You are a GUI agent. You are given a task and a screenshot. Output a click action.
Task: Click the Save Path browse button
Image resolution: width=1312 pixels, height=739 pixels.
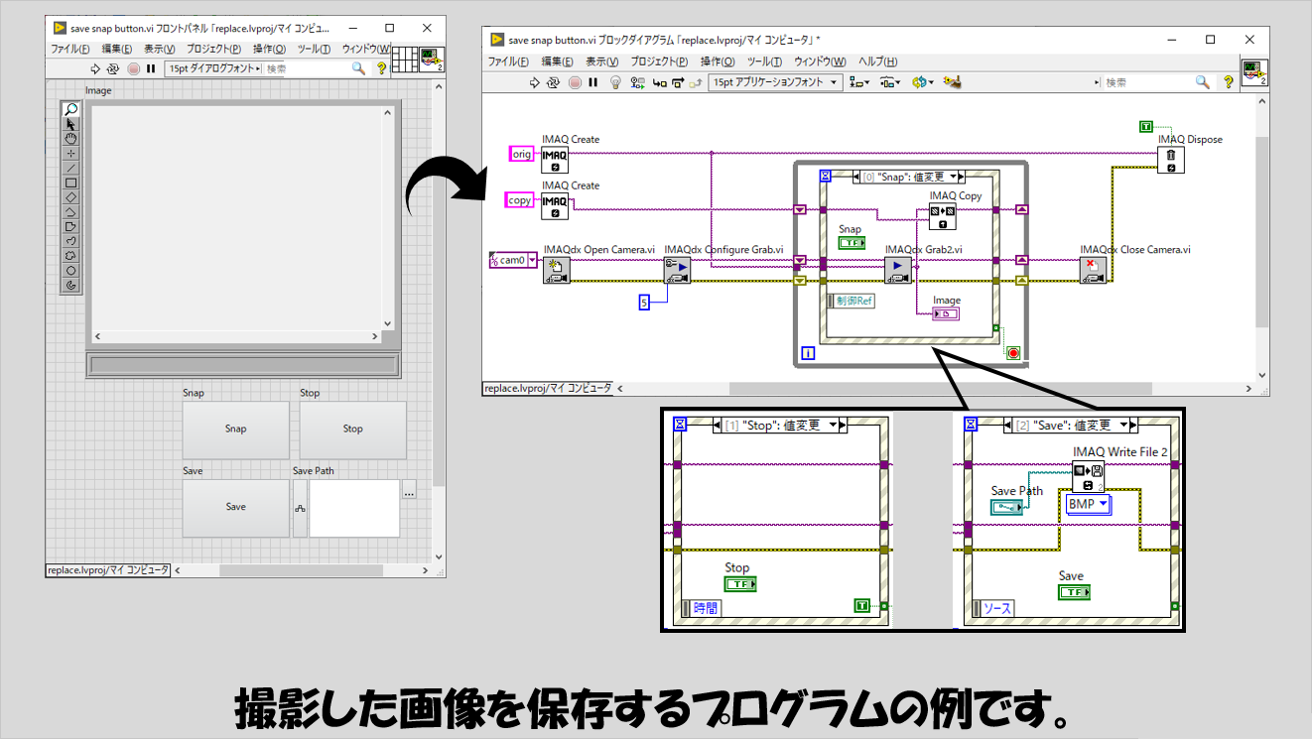click(x=409, y=491)
